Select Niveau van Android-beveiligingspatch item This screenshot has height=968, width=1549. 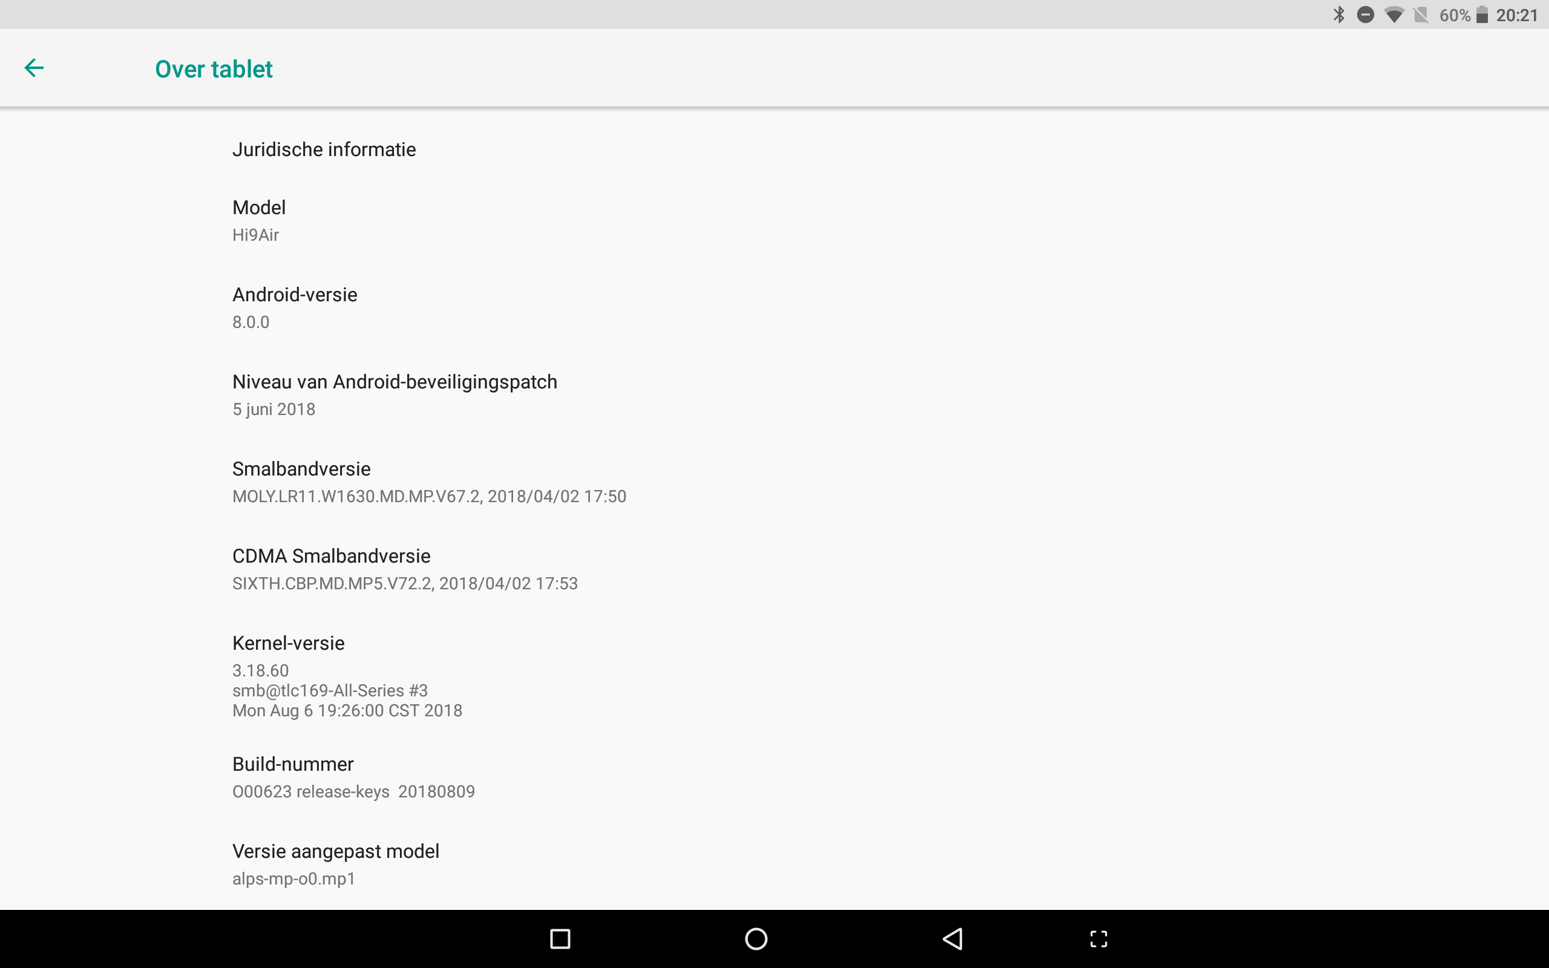pyautogui.click(x=774, y=395)
